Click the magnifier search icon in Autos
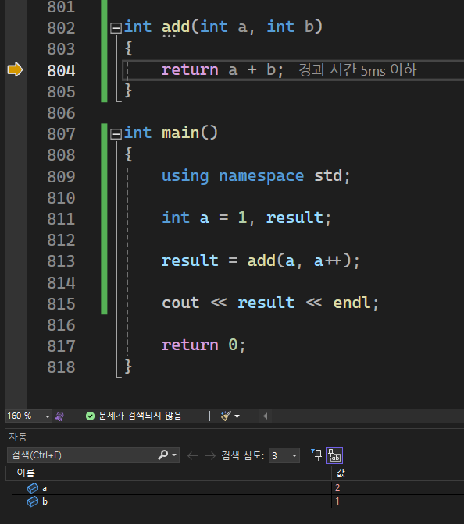 [x=163, y=455]
